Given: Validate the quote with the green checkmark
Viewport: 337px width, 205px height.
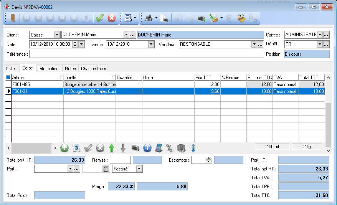Looking at the screenshot, I should pos(100,18).
